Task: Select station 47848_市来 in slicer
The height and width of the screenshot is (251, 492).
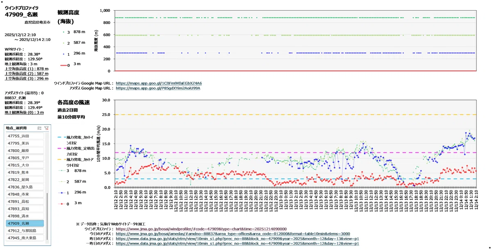Action: (25, 194)
